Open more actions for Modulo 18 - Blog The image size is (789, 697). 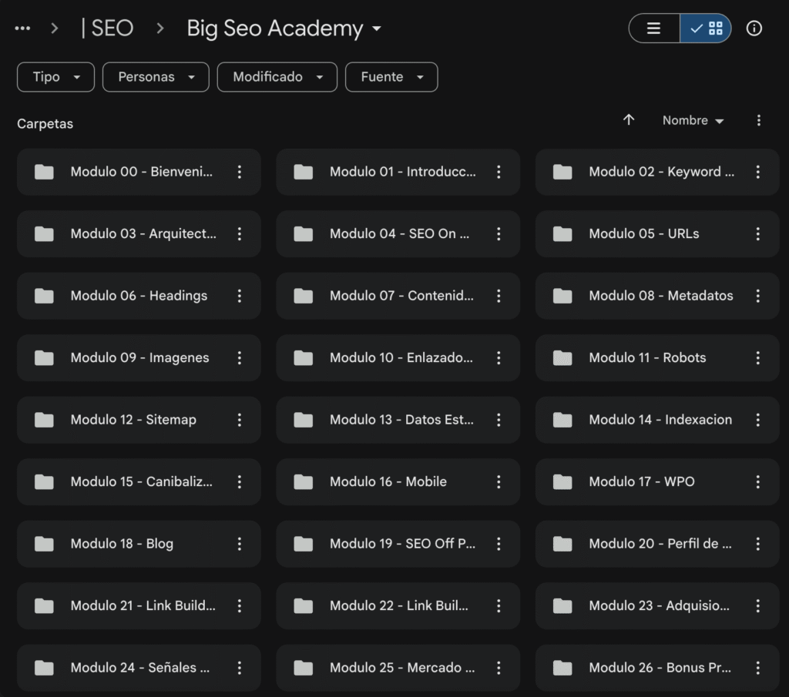point(240,544)
